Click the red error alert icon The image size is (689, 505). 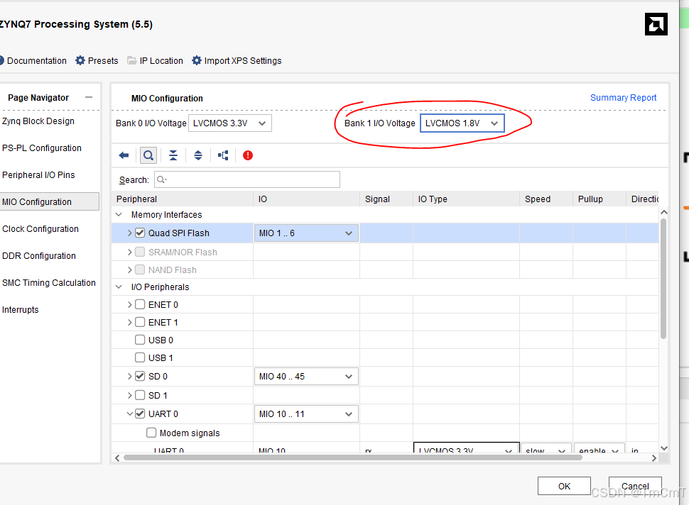[248, 155]
